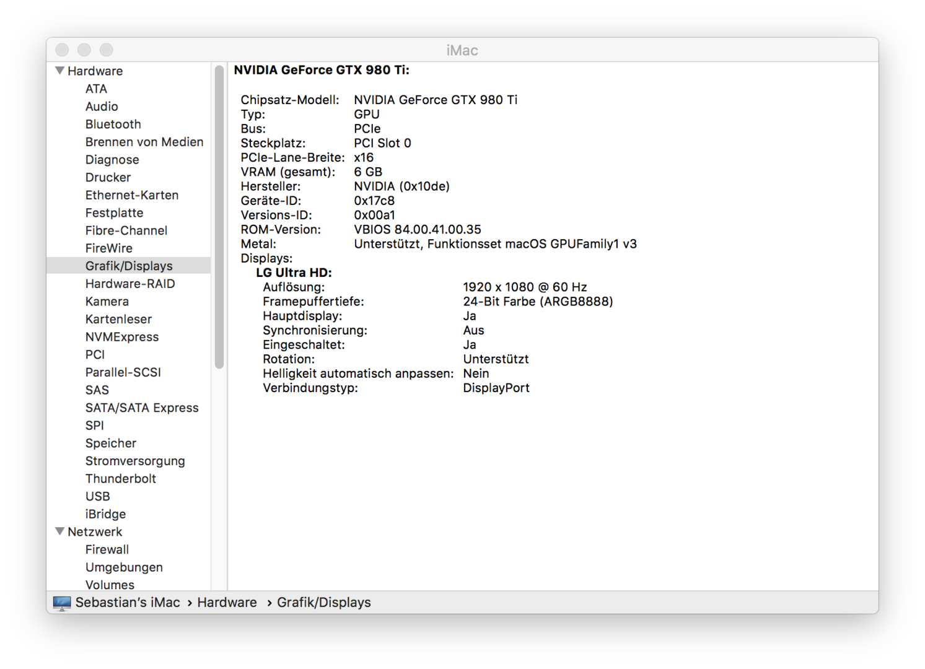Click Grafik/Displays in the path bar
The height and width of the screenshot is (669, 925).
(x=324, y=603)
